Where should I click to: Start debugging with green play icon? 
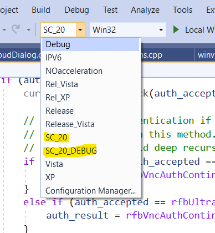pyautogui.click(x=176, y=30)
